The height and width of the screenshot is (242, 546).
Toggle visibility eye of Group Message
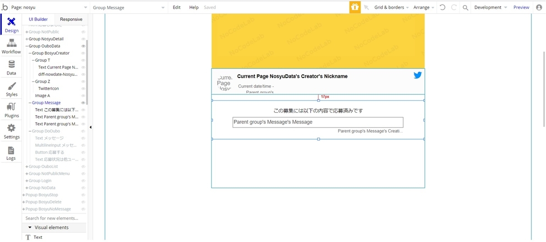pyautogui.click(x=83, y=103)
